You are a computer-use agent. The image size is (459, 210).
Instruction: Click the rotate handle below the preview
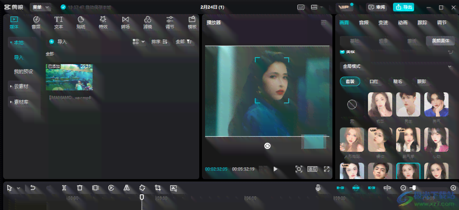point(267,146)
